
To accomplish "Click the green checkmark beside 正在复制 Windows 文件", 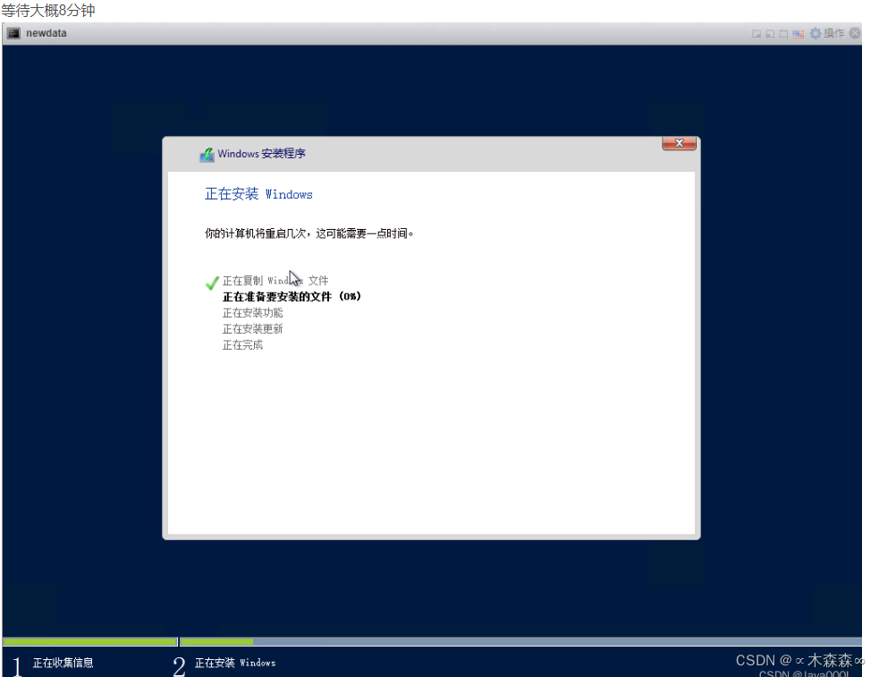I will click(212, 283).
